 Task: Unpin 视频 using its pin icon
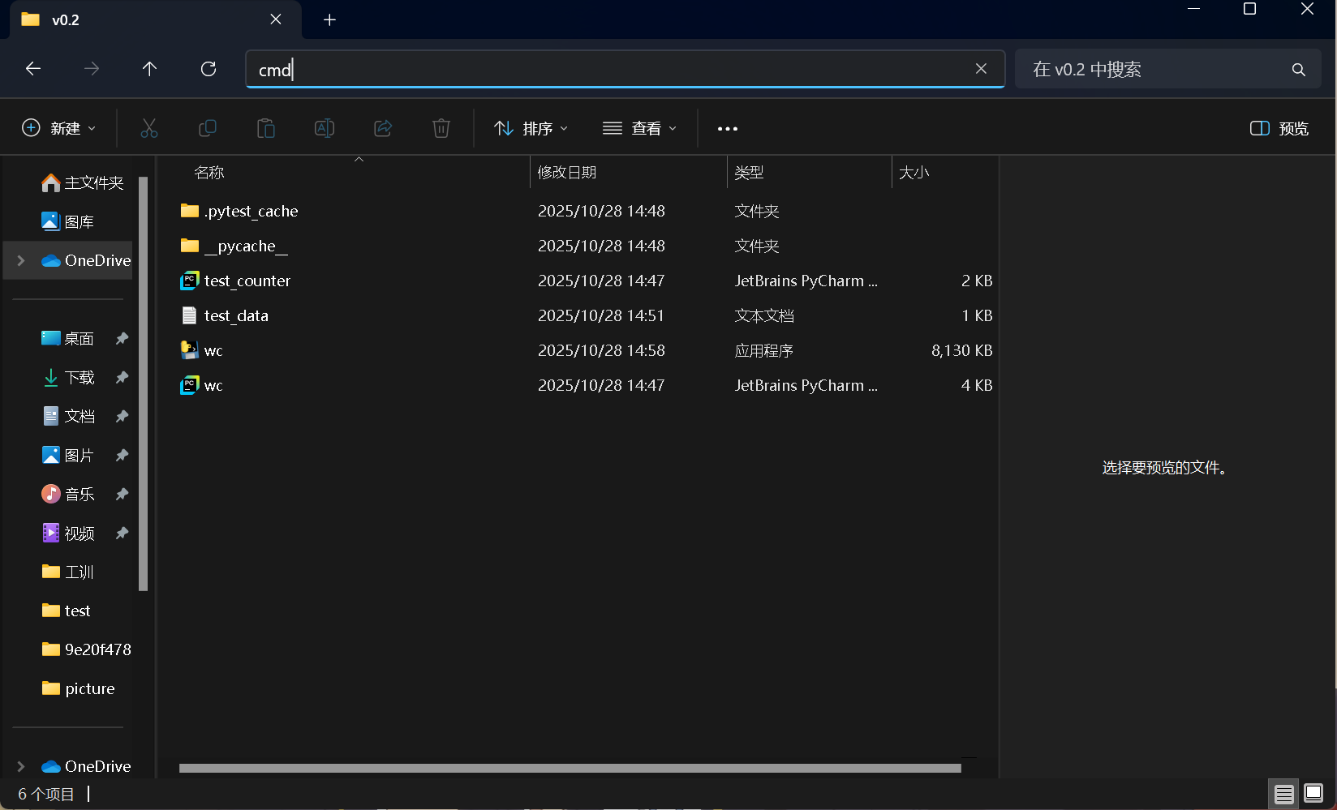pos(122,533)
